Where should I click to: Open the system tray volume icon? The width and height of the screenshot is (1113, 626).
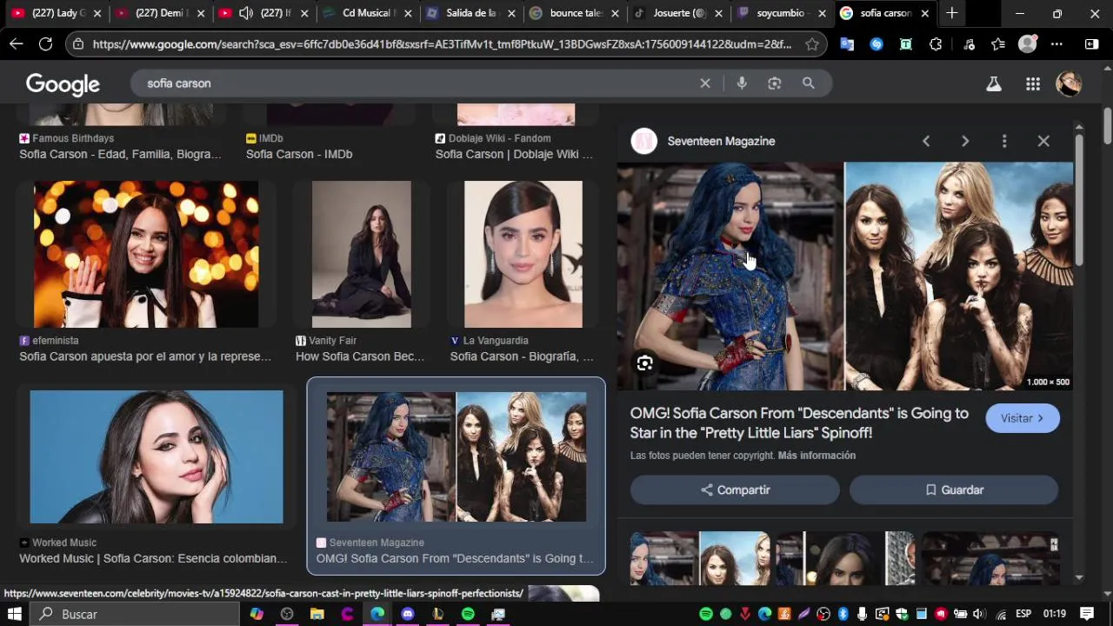(978, 614)
